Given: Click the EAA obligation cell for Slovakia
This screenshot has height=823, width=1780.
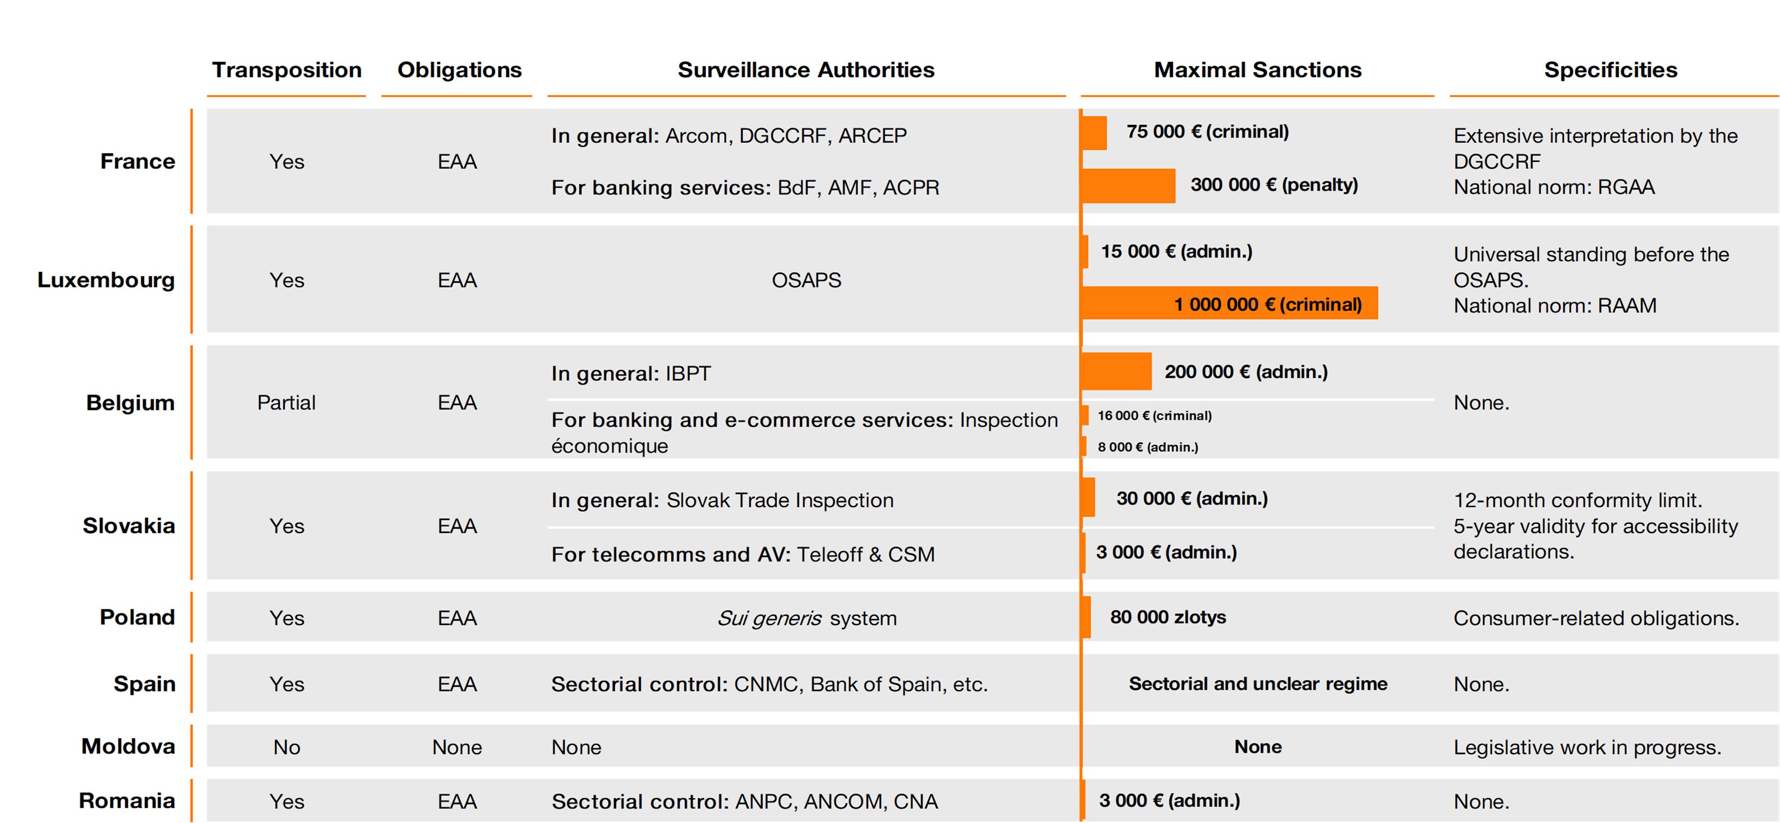Looking at the screenshot, I should pos(457,525).
